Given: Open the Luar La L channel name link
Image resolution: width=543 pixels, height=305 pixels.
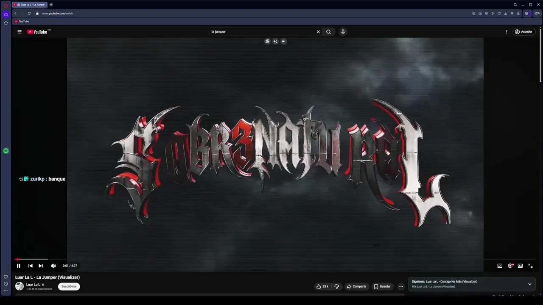Looking at the screenshot, I should (x=34, y=285).
